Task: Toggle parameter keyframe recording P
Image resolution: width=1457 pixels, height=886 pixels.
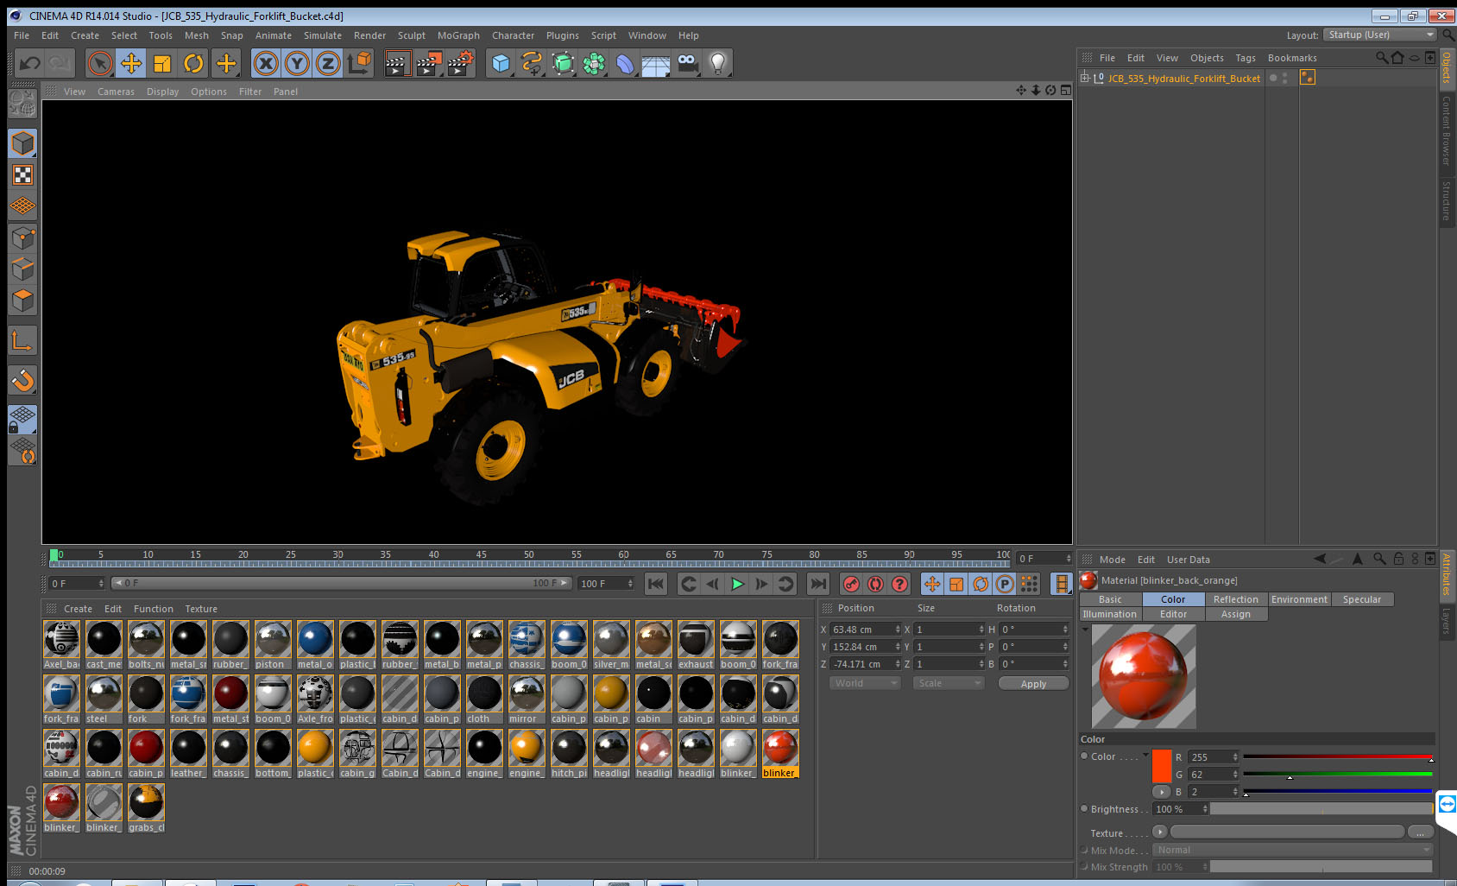Action: tap(1005, 584)
